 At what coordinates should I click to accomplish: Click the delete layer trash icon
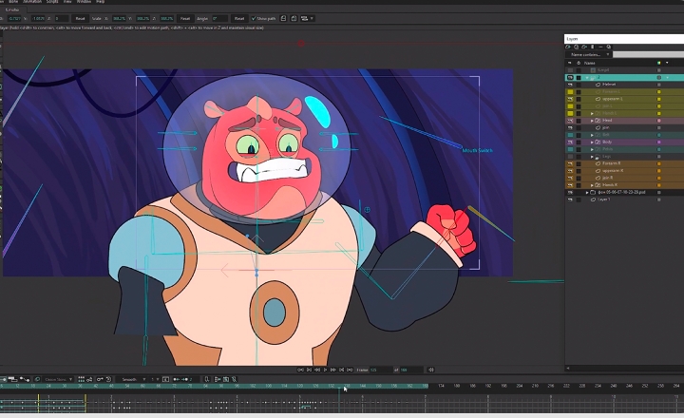coord(593,47)
